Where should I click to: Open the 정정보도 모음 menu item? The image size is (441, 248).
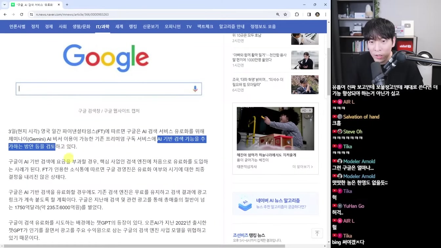click(x=263, y=27)
